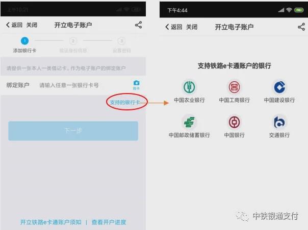The image size is (308, 230).
Task: Open the 支持的银行卡 link
Action: (125, 102)
